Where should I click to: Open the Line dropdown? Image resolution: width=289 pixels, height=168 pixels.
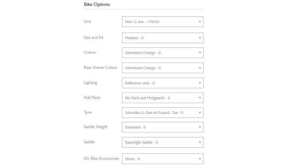pos(162,22)
